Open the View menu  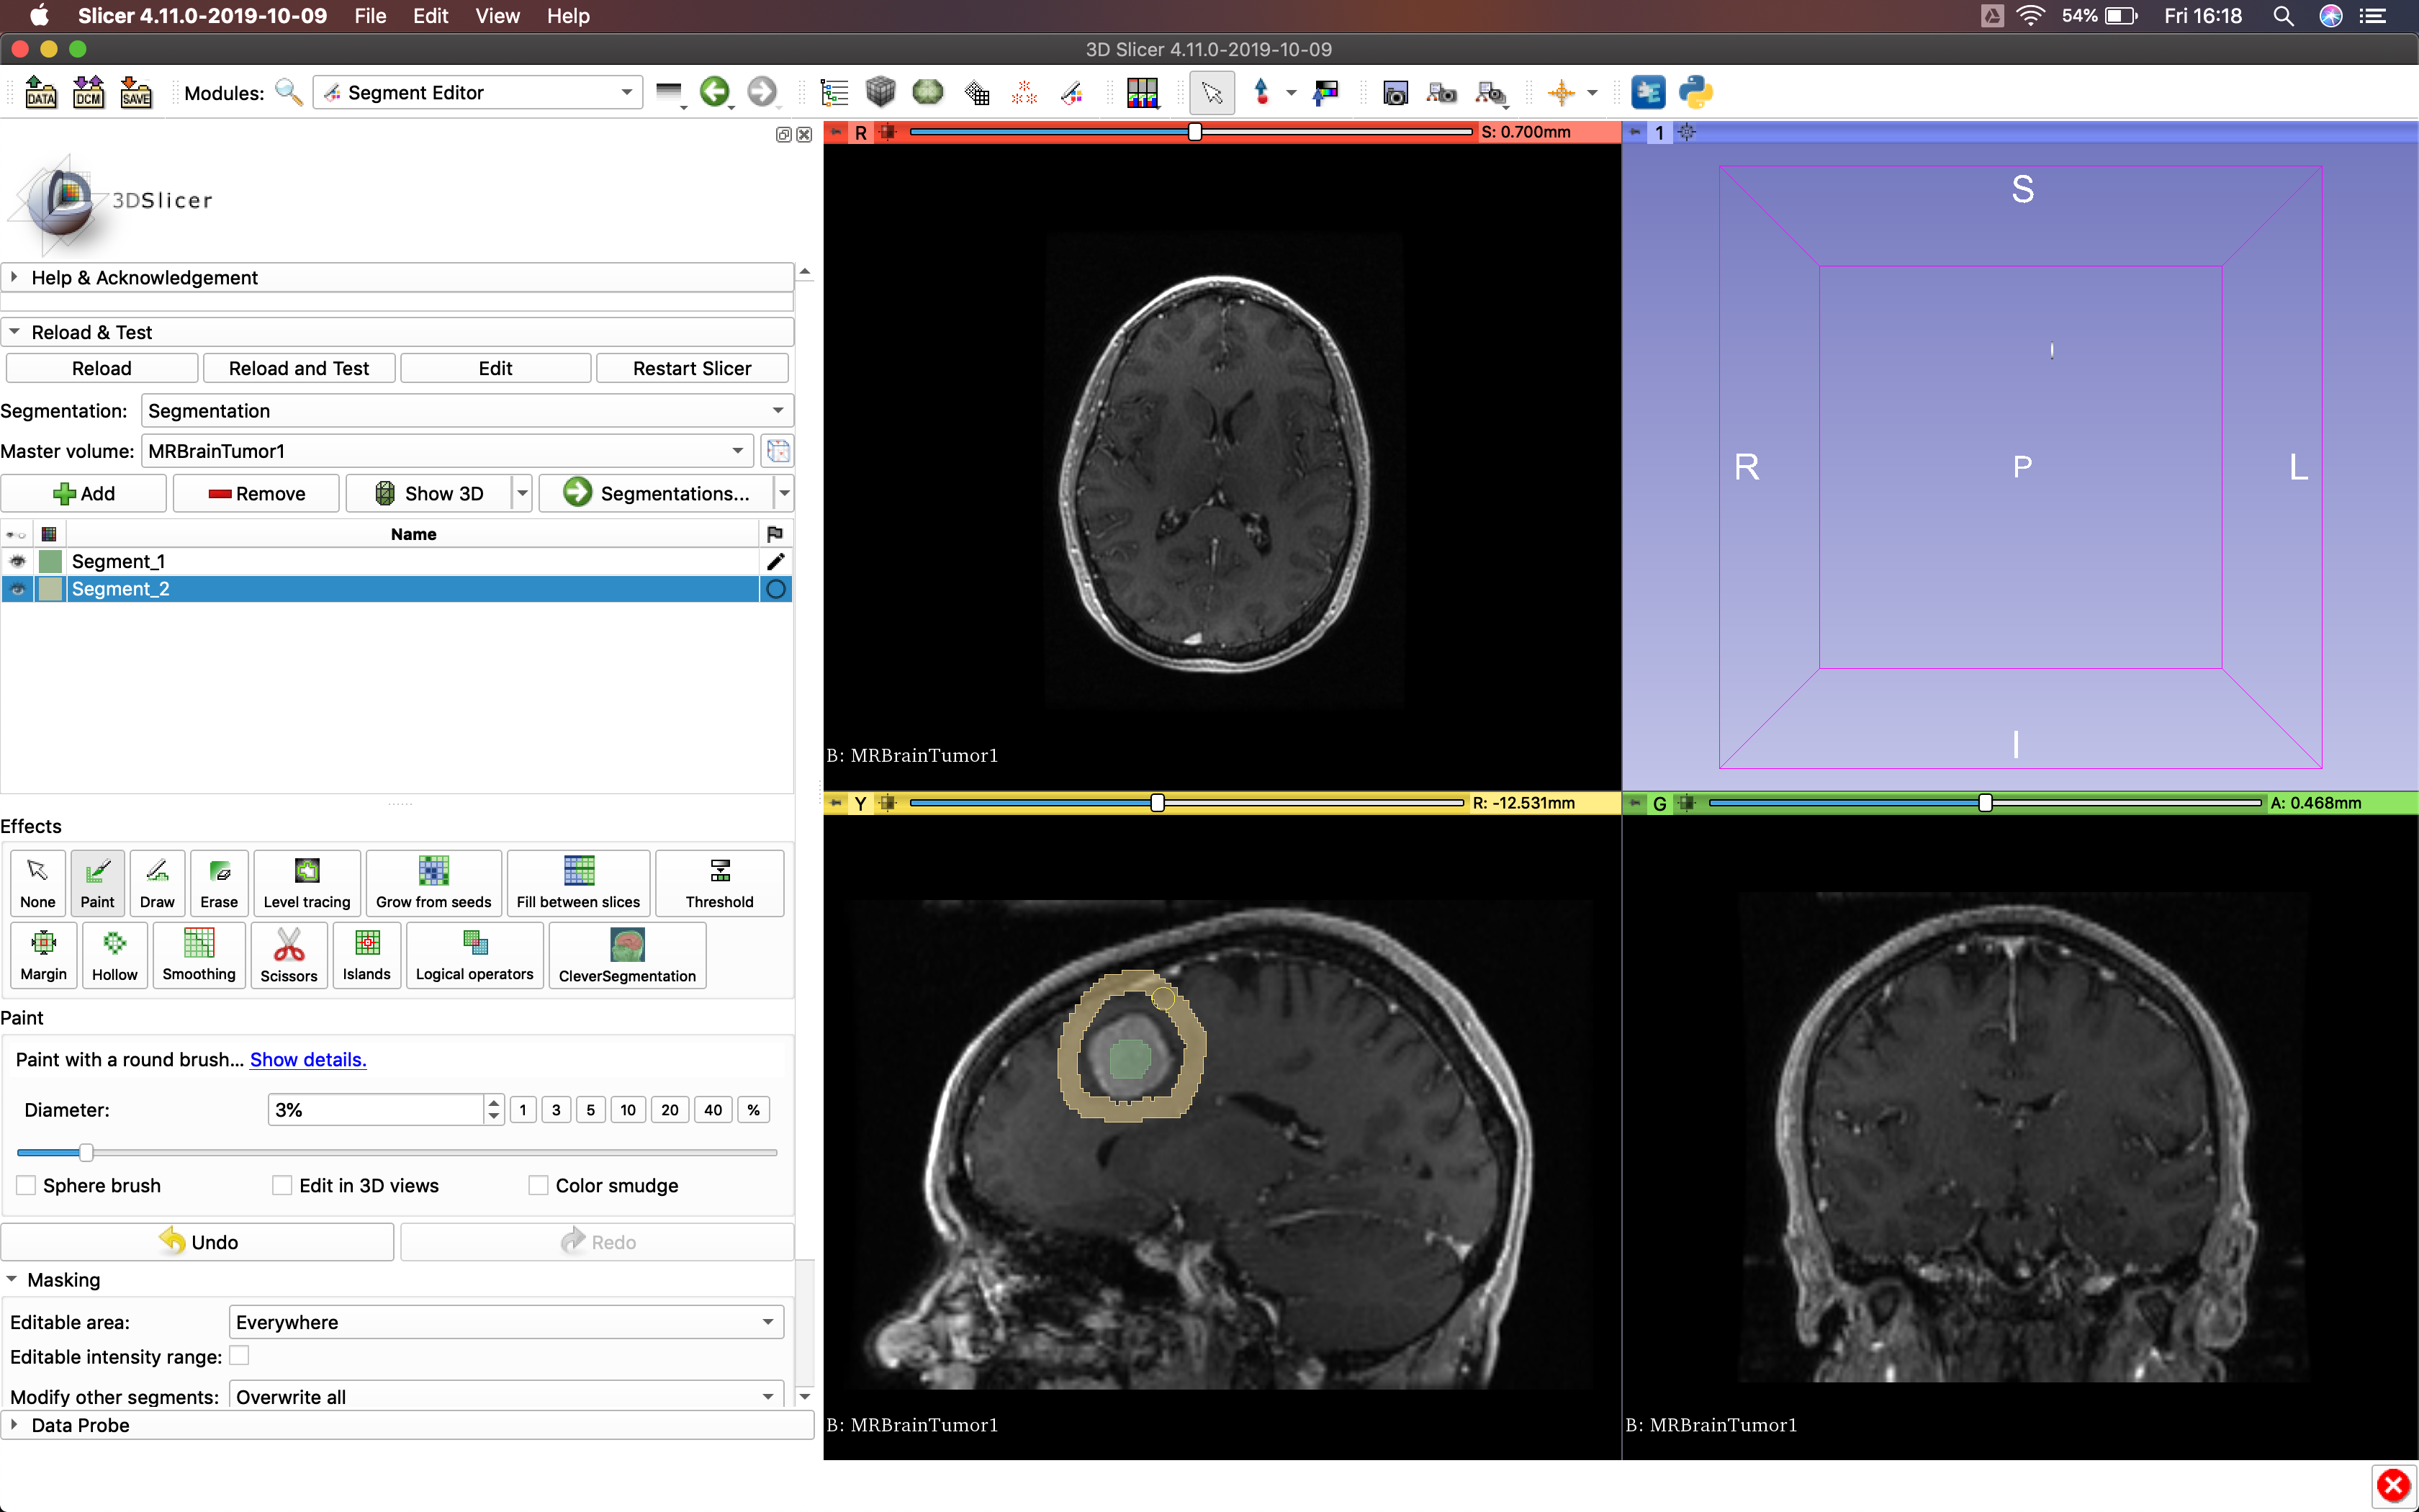[x=496, y=16]
